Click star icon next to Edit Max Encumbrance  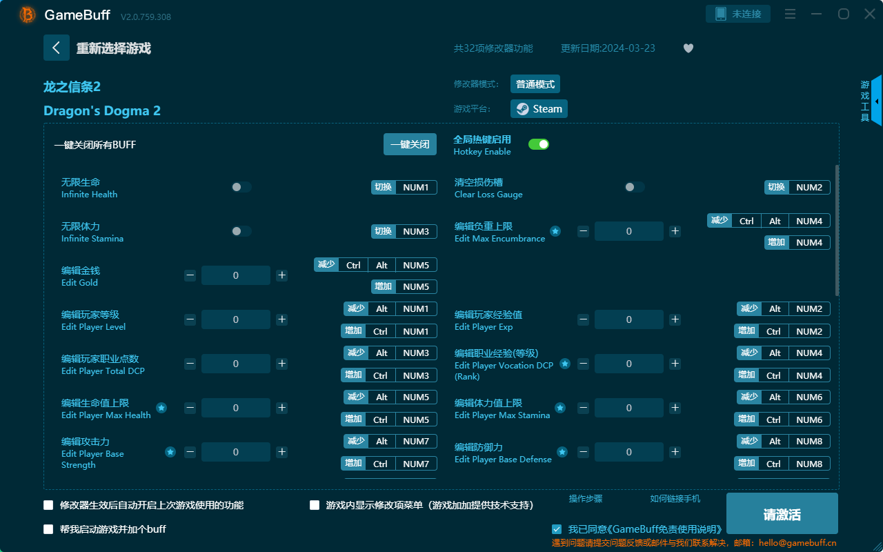[555, 231]
